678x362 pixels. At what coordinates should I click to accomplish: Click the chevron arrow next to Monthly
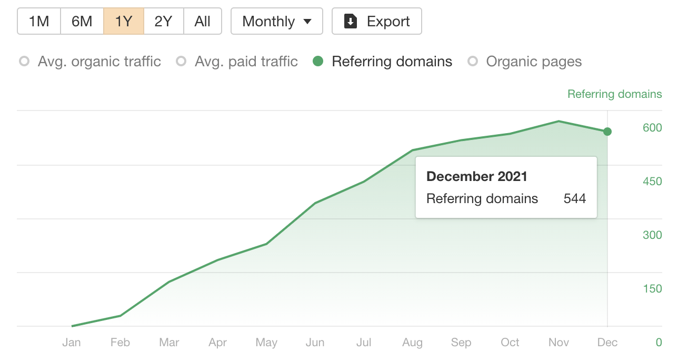pos(308,22)
